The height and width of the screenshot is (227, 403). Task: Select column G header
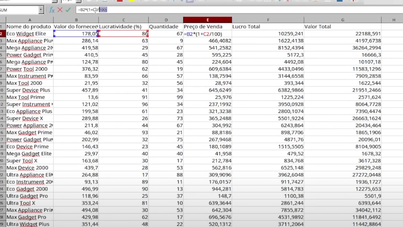[343, 20]
